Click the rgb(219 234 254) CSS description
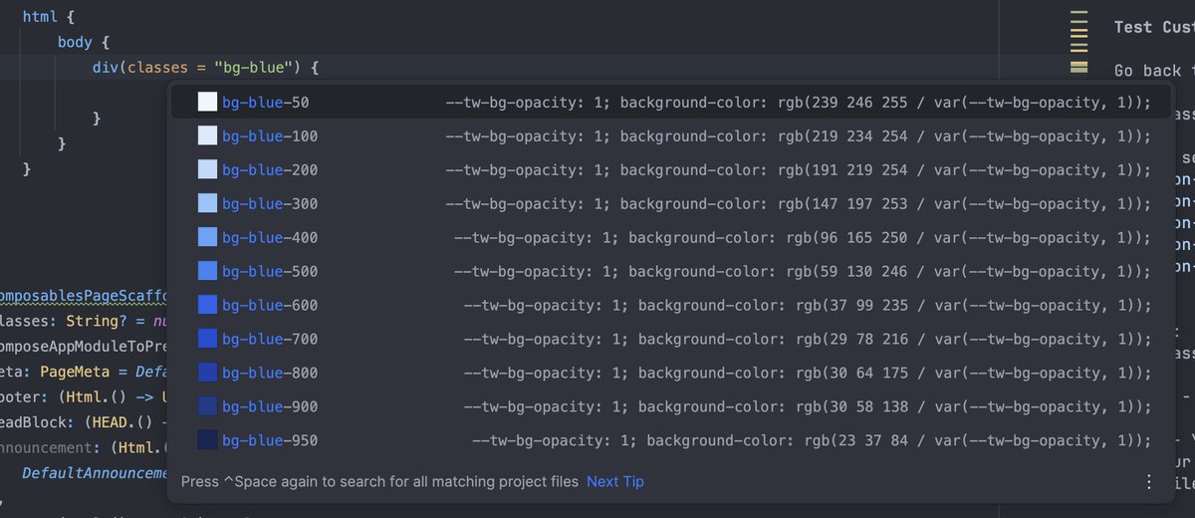1195x518 pixels. [798, 135]
